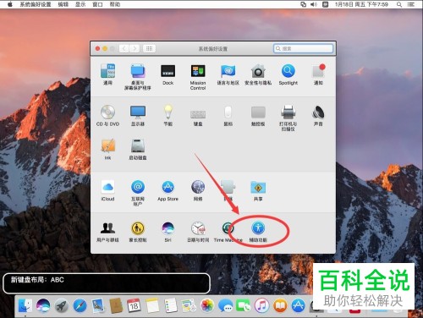Open the iCloud preference pane
The width and height of the screenshot is (423, 318).
[x=107, y=190]
